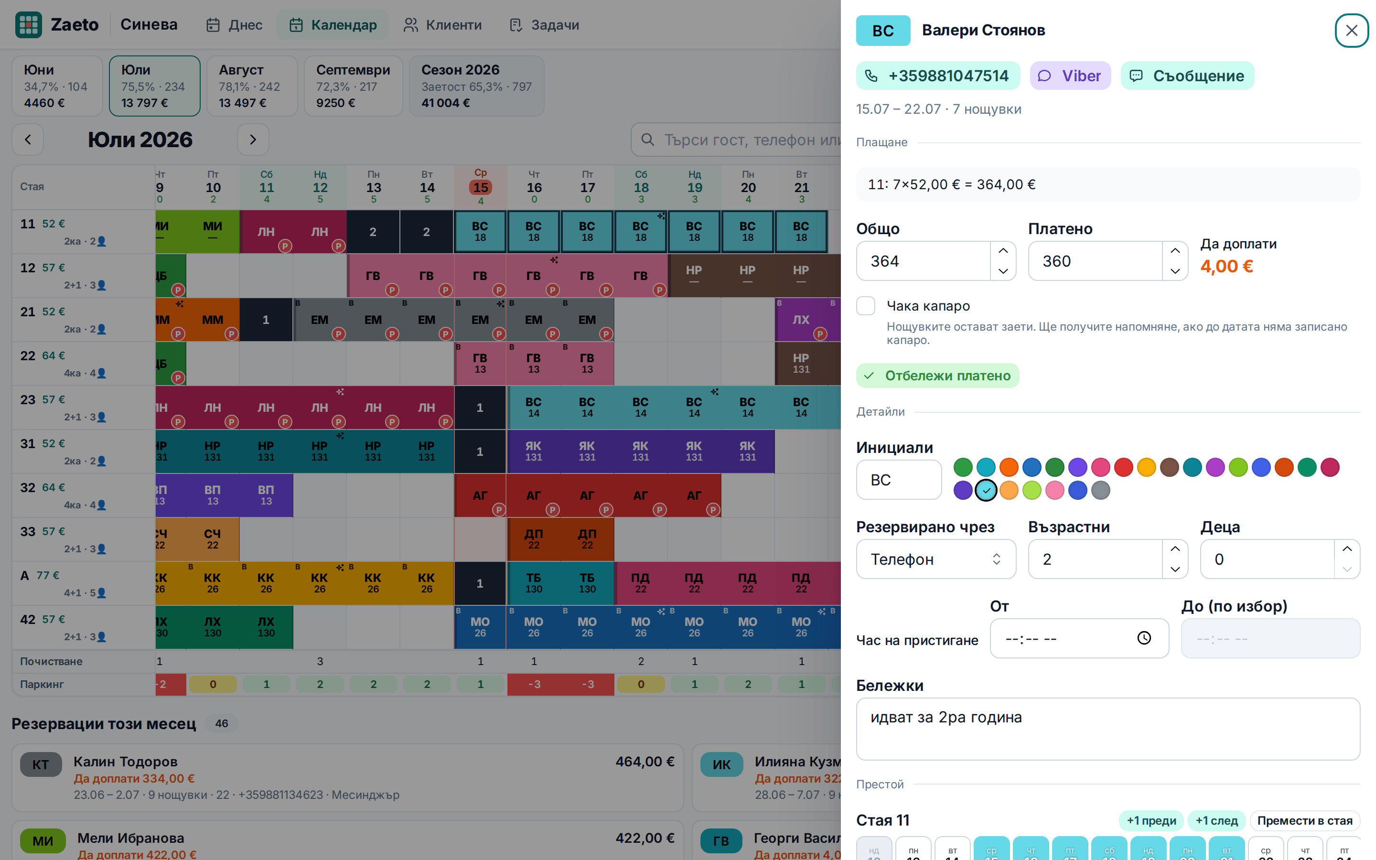Open the Задачи tab
The width and height of the screenshot is (1376, 860).
click(x=544, y=25)
